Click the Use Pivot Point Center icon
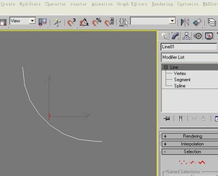This screenshot has width=218, height=176. (42, 22)
